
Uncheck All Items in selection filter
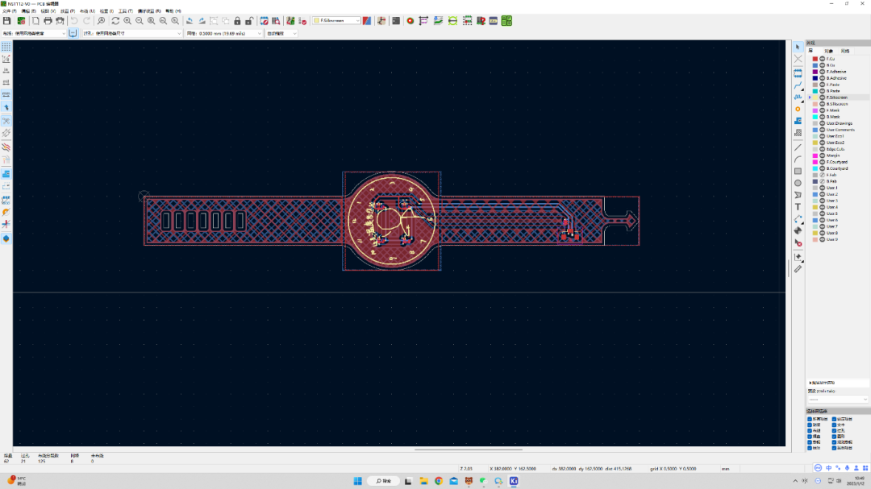point(810,419)
